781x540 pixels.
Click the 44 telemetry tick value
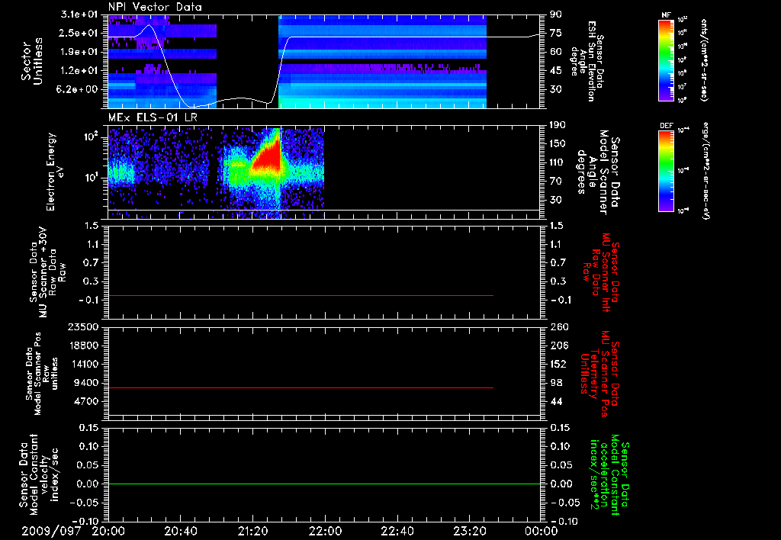coord(556,401)
